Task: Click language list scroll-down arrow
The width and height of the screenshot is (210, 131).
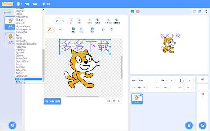Action: click(x=43, y=82)
